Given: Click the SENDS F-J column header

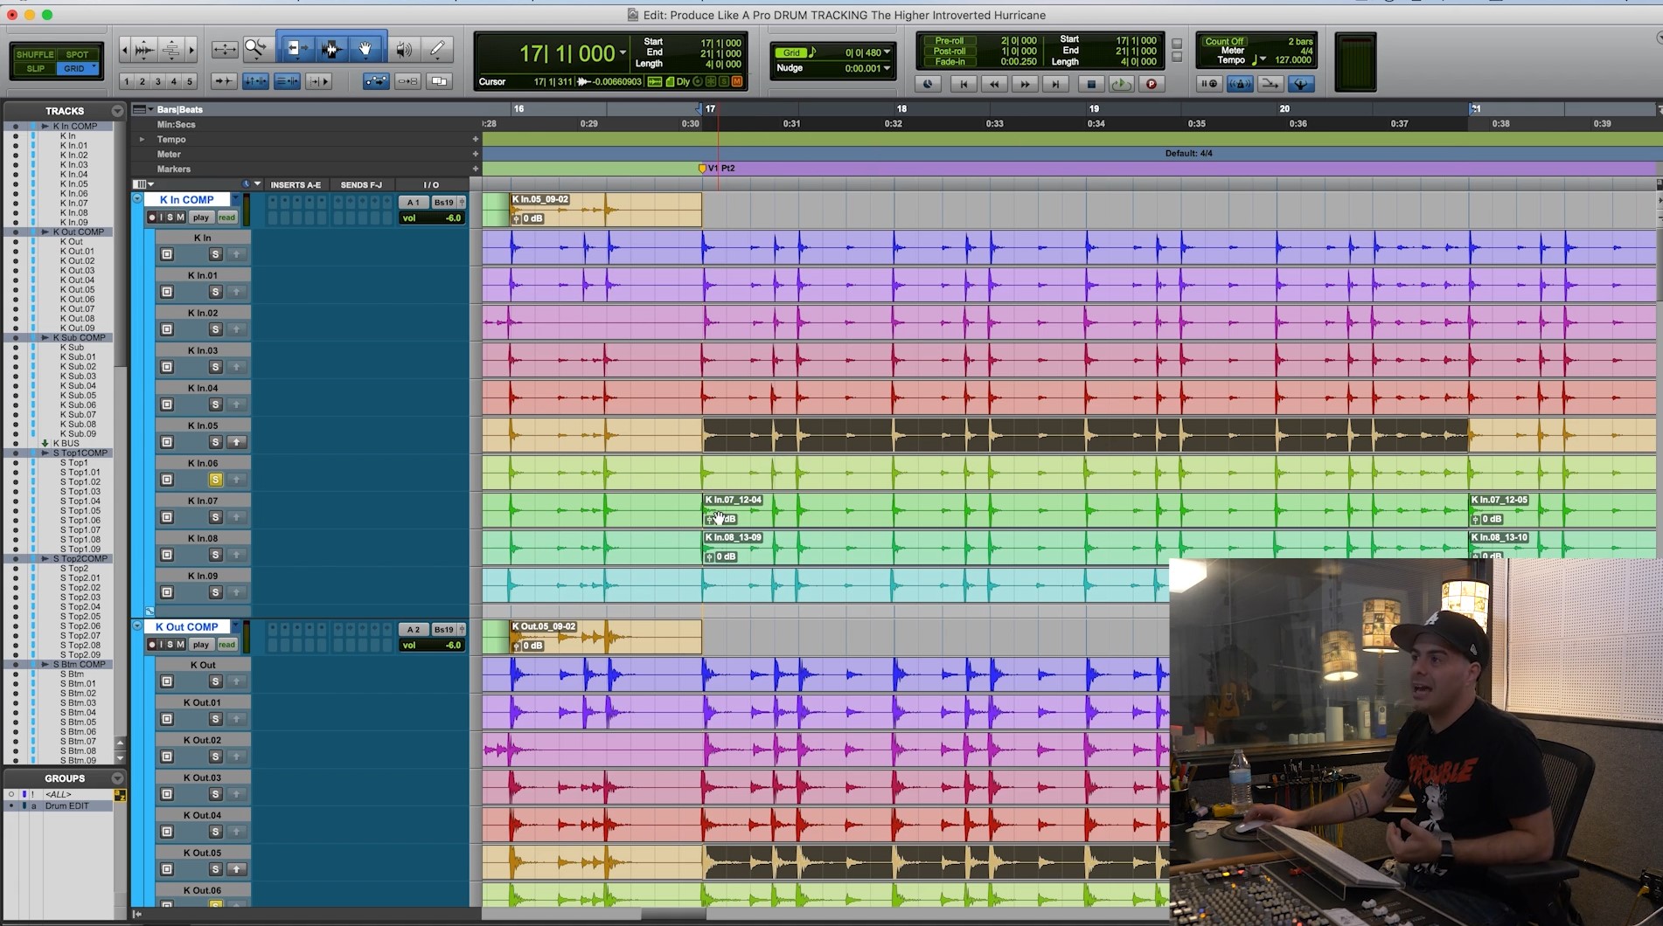Looking at the screenshot, I should tap(361, 185).
